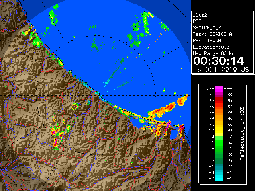Pick the yellow band of the reflectivity scale

click(x=219, y=131)
